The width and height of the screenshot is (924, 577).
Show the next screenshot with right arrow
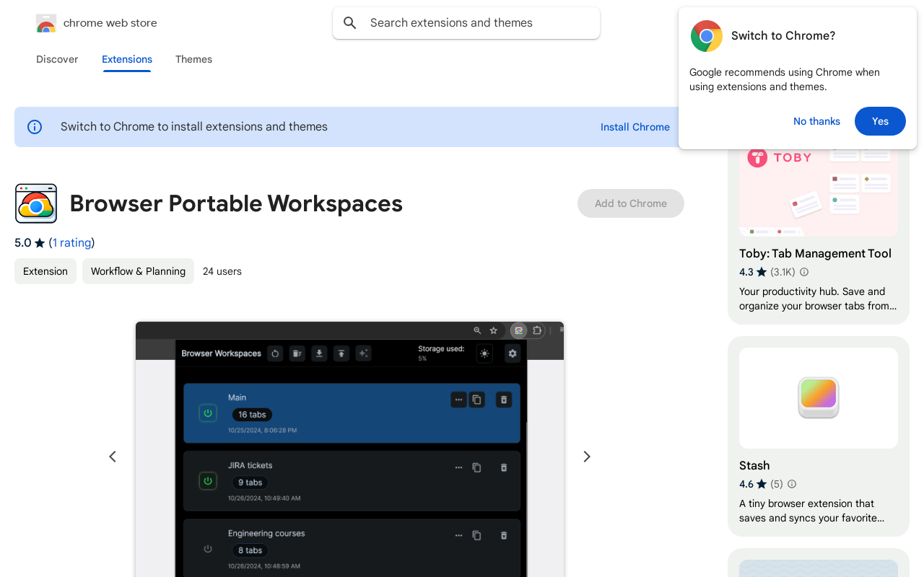(x=587, y=457)
